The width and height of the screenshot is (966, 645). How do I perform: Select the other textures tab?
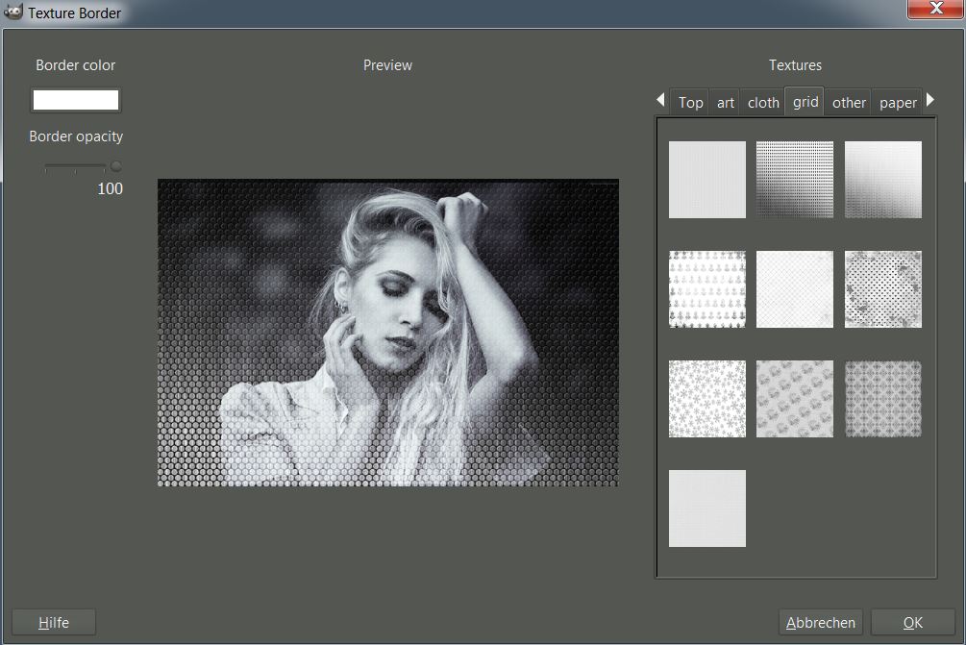pos(849,103)
